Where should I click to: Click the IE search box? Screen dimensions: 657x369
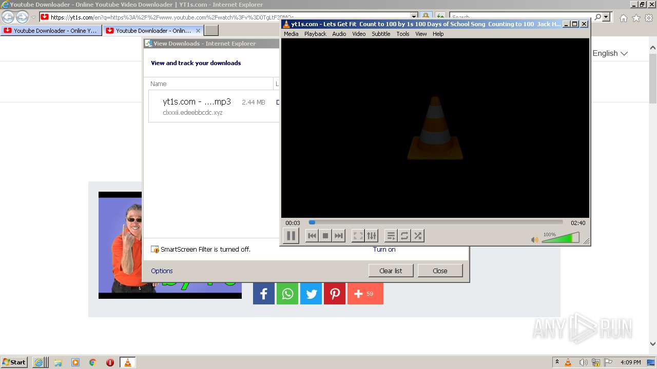[x=521, y=17]
